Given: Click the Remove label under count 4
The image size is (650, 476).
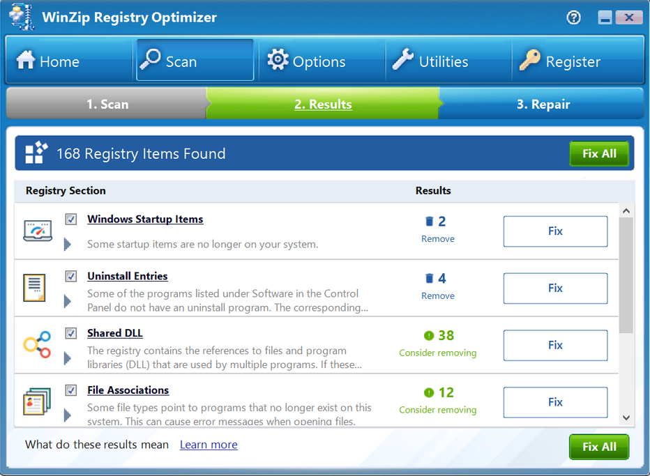Looking at the screenshot, I should [x=438, y=296].
